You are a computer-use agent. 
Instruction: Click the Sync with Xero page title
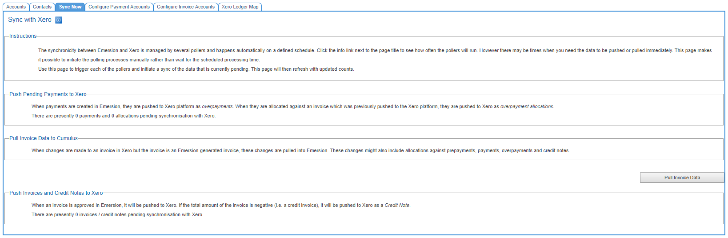point(30,20)
